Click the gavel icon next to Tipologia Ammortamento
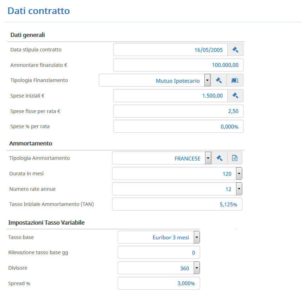Viewport: 302px width, 307px height. pos(220,158)
